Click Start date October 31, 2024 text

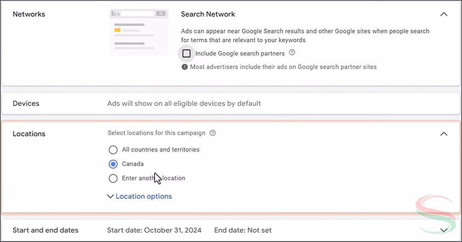(x=155, y=230)
